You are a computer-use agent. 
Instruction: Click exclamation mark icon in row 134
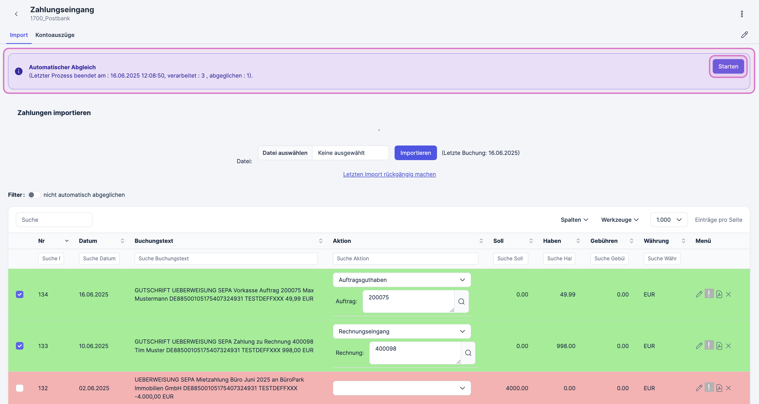[709, 294]
